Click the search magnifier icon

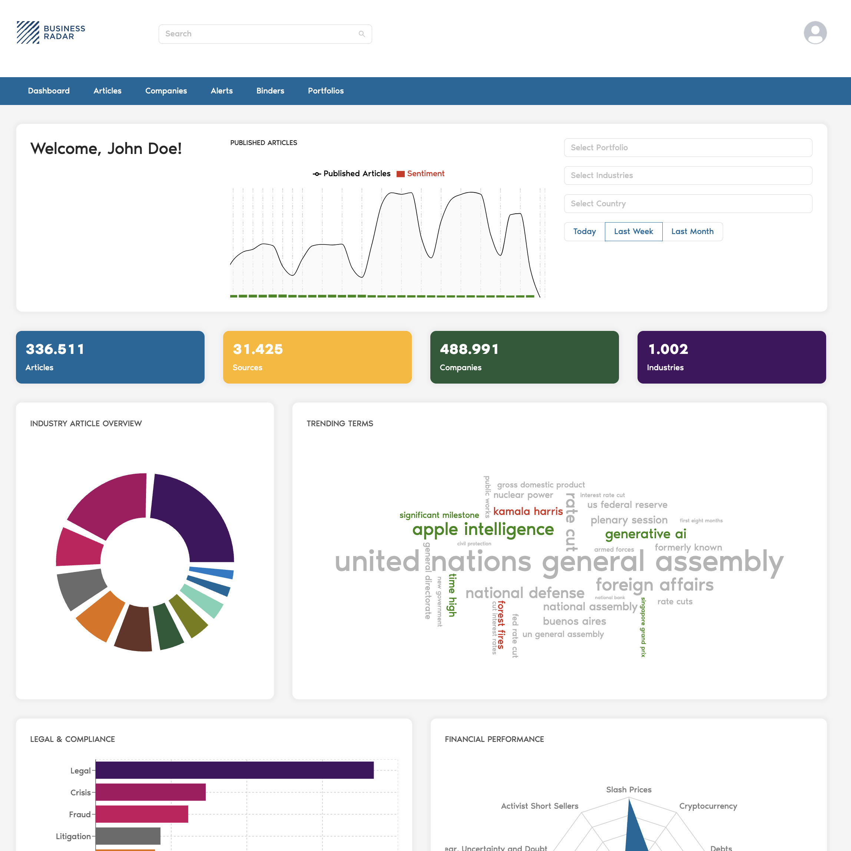[362, 34]
